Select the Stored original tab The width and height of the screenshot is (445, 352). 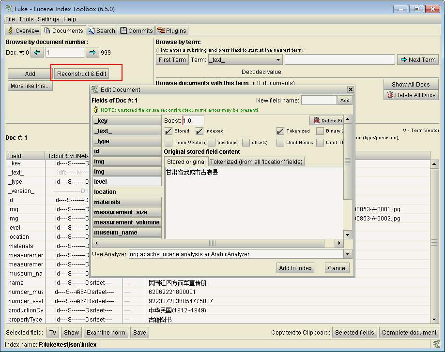click(x=186, y=162)
